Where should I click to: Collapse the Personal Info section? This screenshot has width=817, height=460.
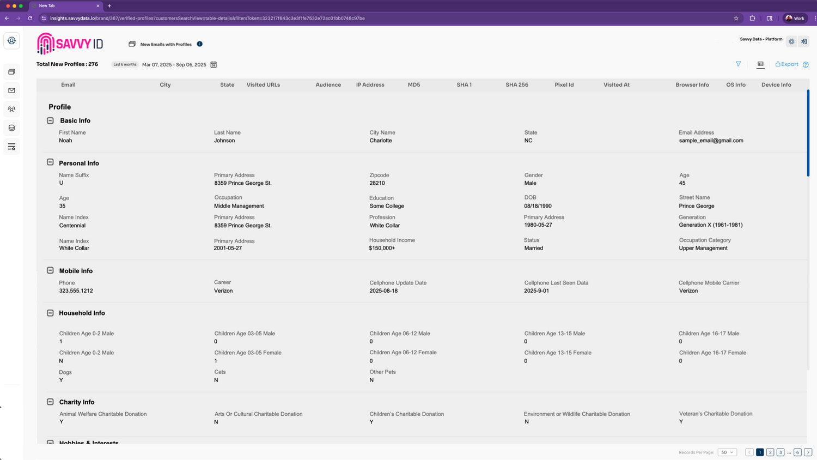pos(50,162)
